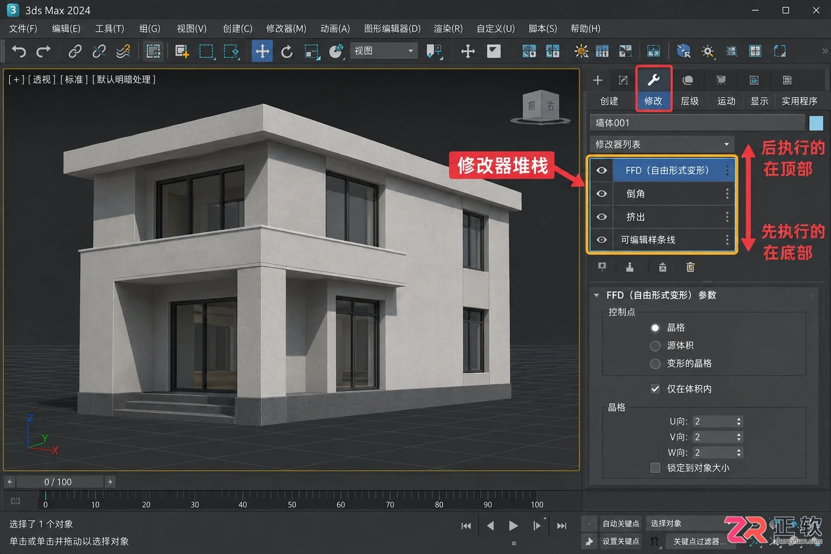This screenshot has height=554, width=831.
Task: Click the Go to Start playback icon
Action: pos(466,526)
